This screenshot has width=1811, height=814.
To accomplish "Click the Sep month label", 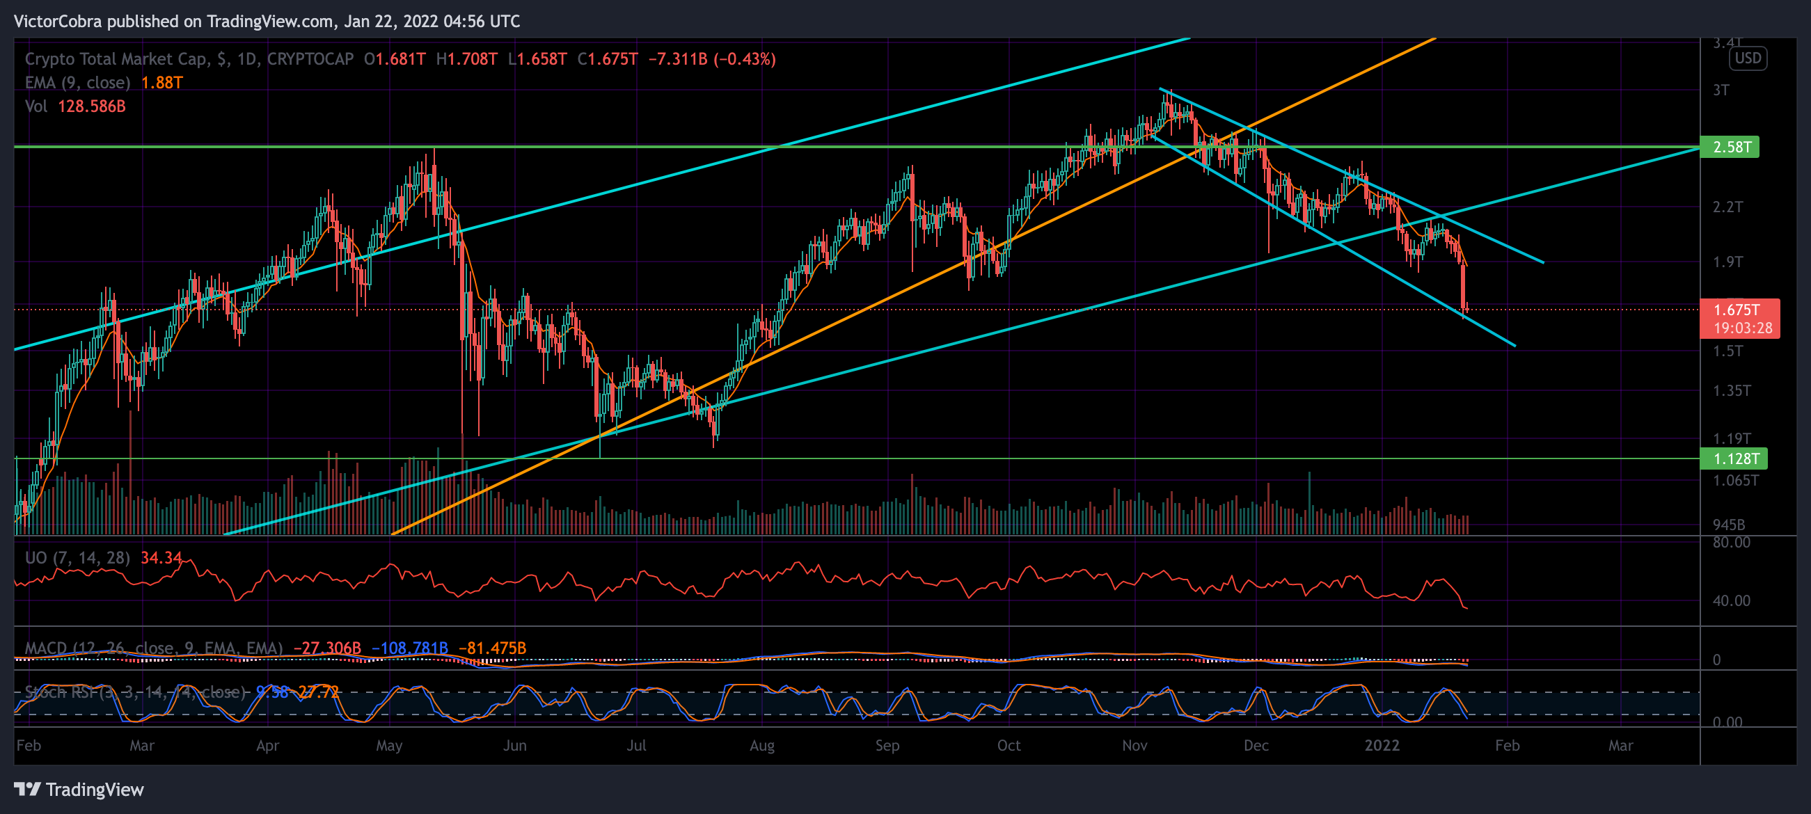I will pos(887,745).
